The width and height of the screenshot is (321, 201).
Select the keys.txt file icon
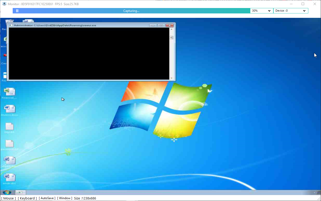9,128
